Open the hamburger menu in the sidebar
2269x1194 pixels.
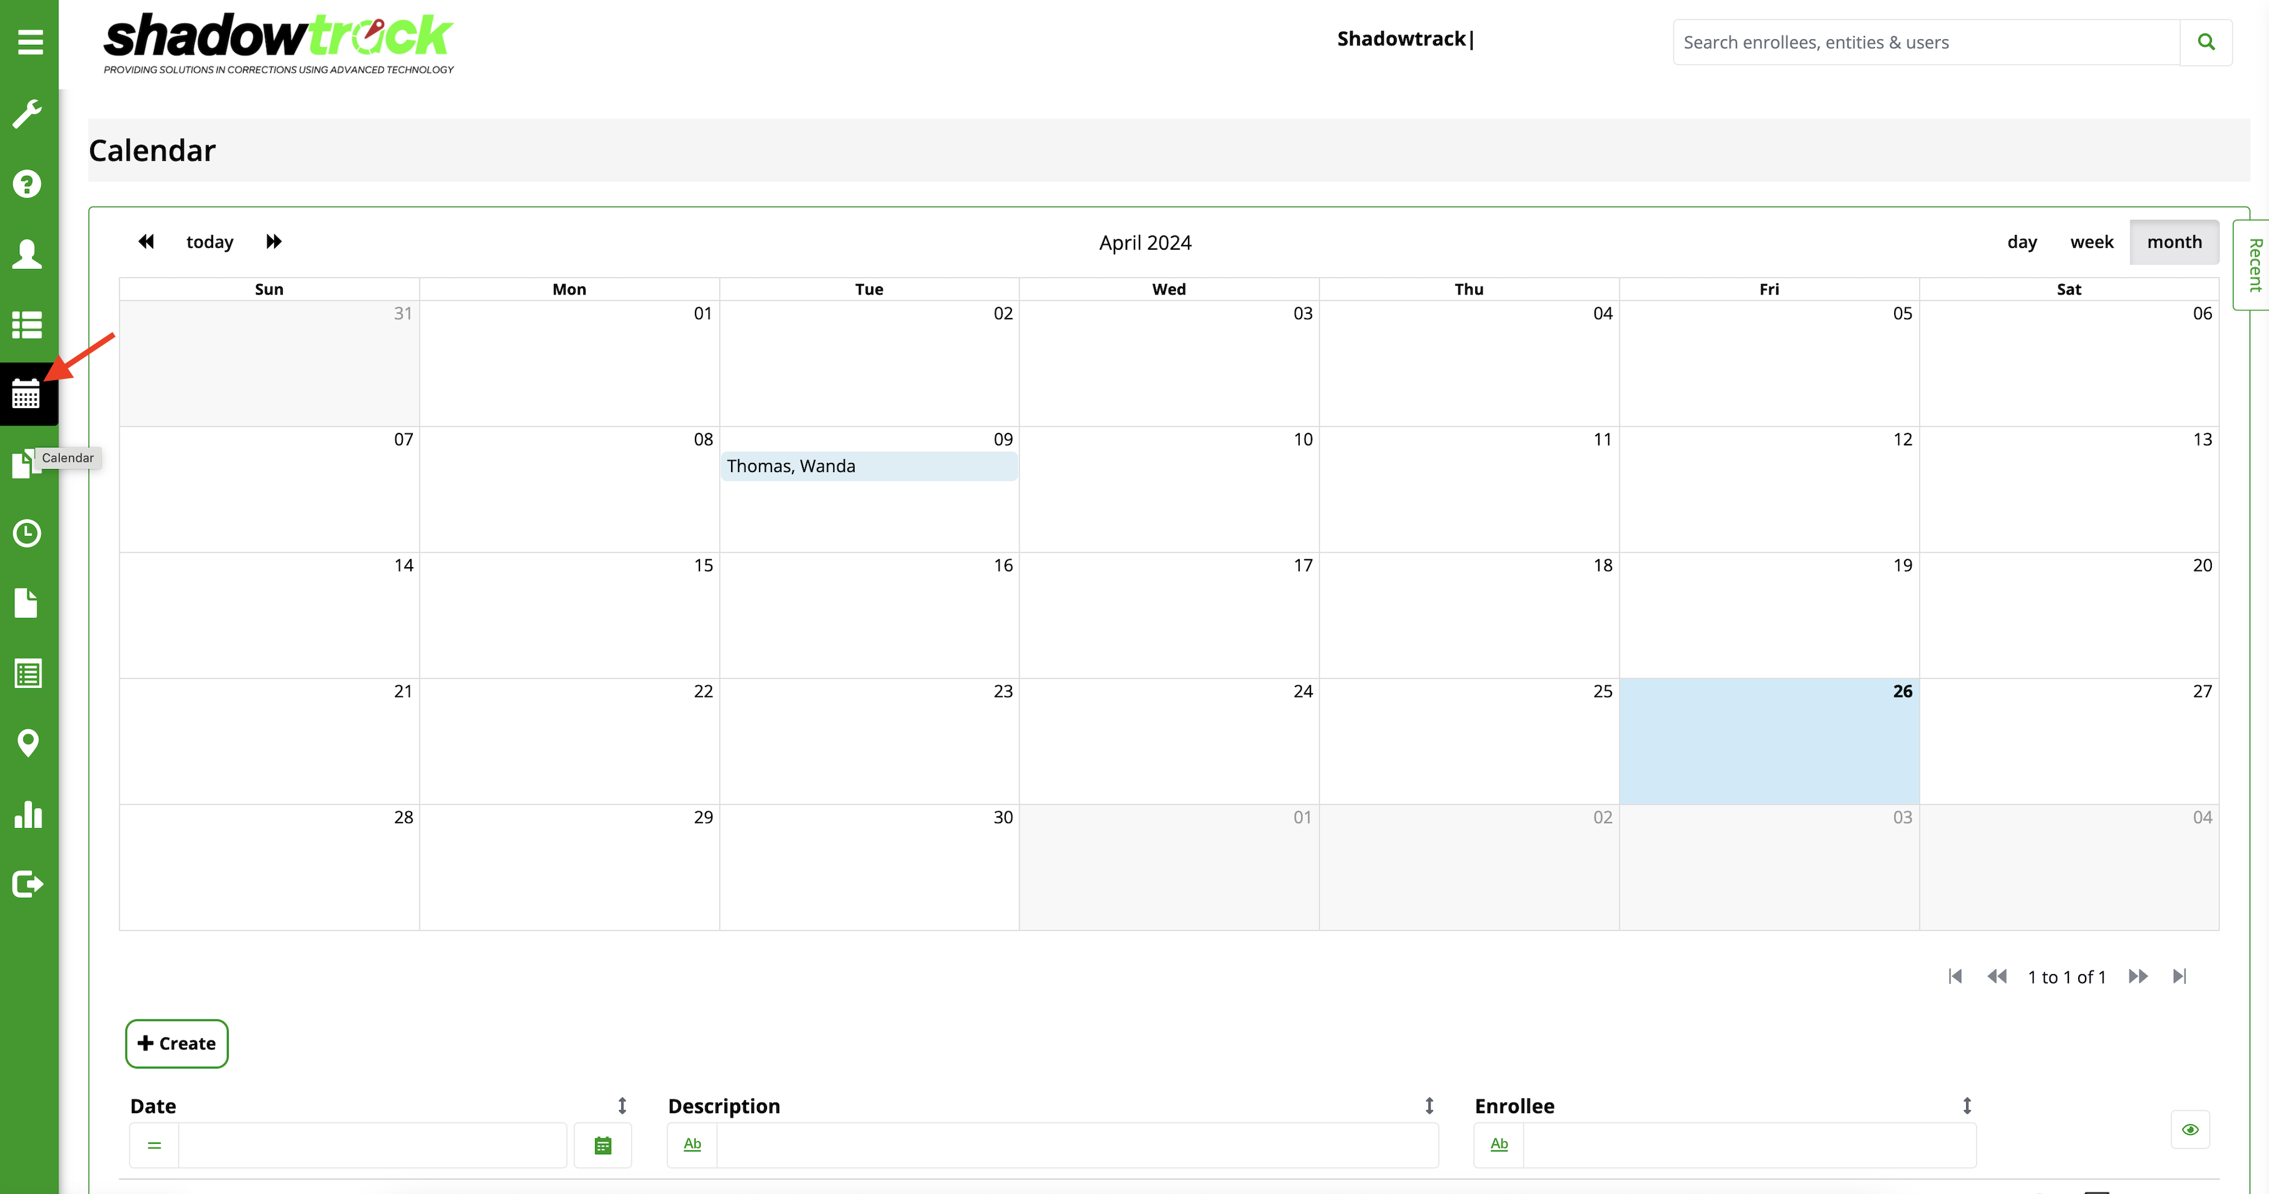(x=30, y=42)
